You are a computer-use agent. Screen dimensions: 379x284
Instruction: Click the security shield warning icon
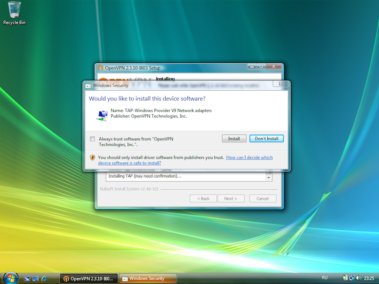tap(92, 157)
